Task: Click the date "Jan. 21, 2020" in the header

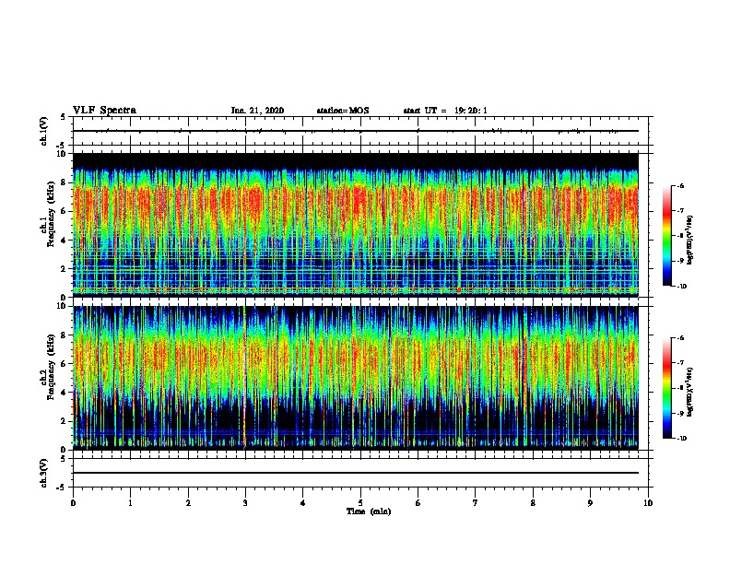Action: (x=257, y=111)
